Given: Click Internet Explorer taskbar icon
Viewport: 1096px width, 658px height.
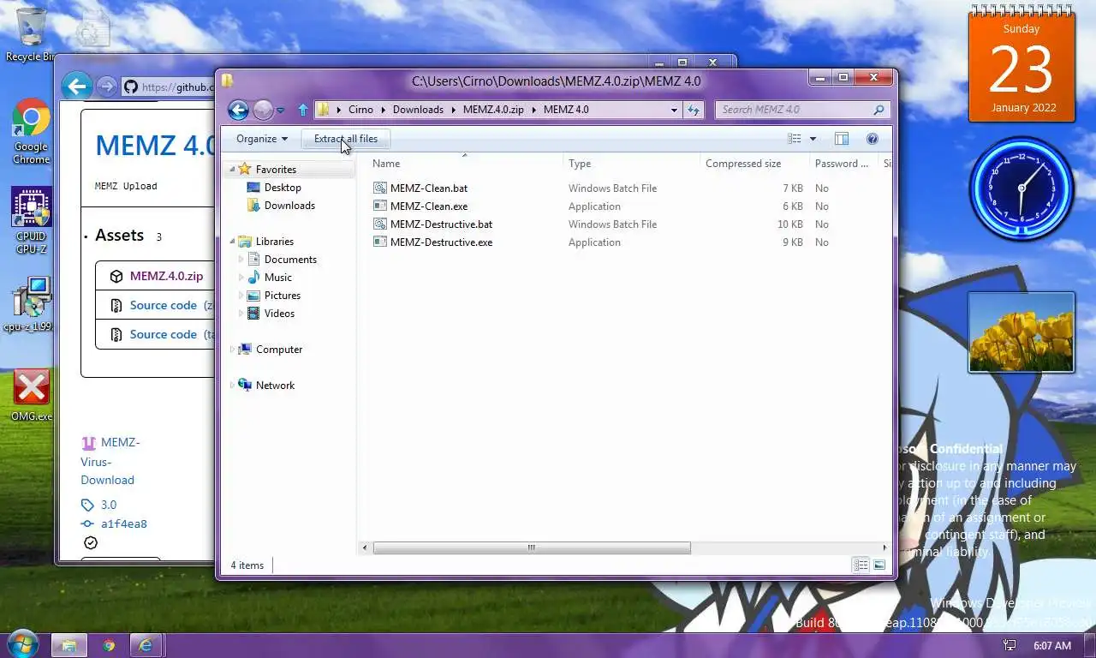Looking at the screenshot, I should [146, 645].
